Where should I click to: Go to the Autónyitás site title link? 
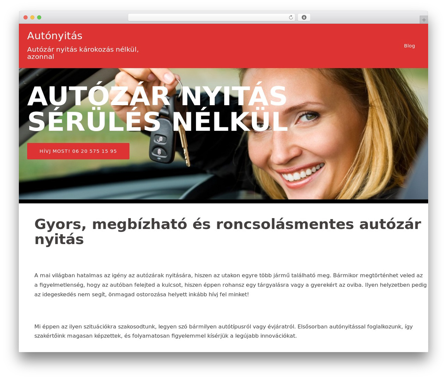(55, 36)
